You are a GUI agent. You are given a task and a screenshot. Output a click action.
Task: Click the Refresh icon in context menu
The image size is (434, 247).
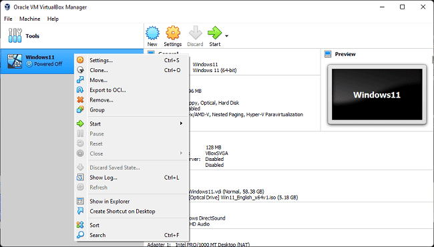pyautogui.click(x=80, y=188)
